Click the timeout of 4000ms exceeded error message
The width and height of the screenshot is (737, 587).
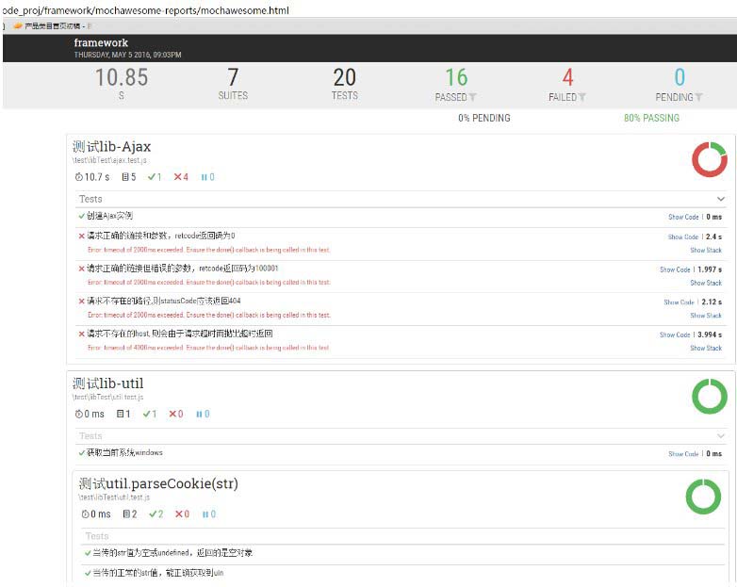point(208,348)
